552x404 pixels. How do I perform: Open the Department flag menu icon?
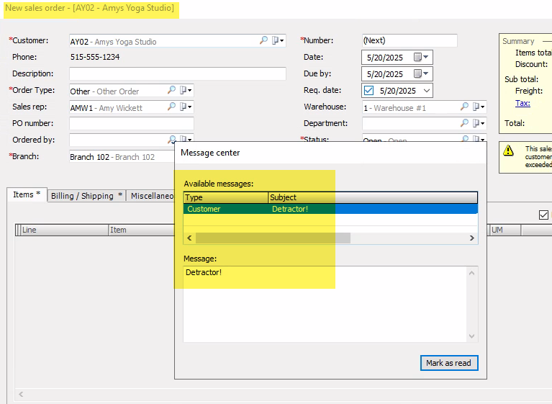(479, 123)
